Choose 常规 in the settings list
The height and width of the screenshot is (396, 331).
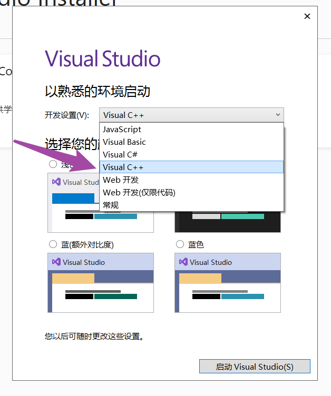coord(191,205)
